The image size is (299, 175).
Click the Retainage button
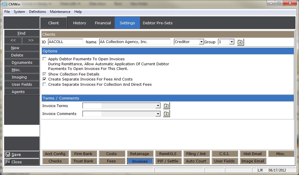(140, 154)
